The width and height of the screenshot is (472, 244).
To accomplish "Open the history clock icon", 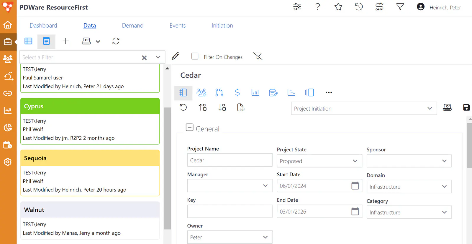I will tap(359, 7).
